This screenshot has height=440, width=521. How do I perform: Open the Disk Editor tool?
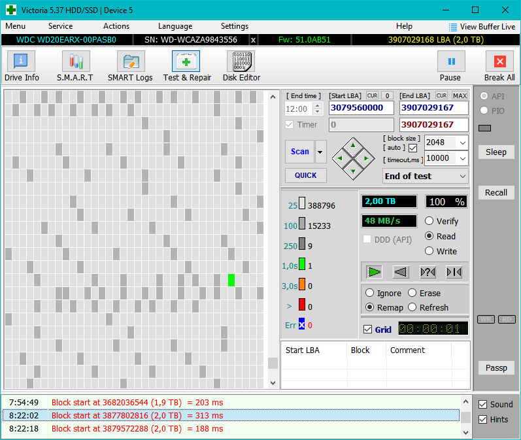(x=241, y=62)
